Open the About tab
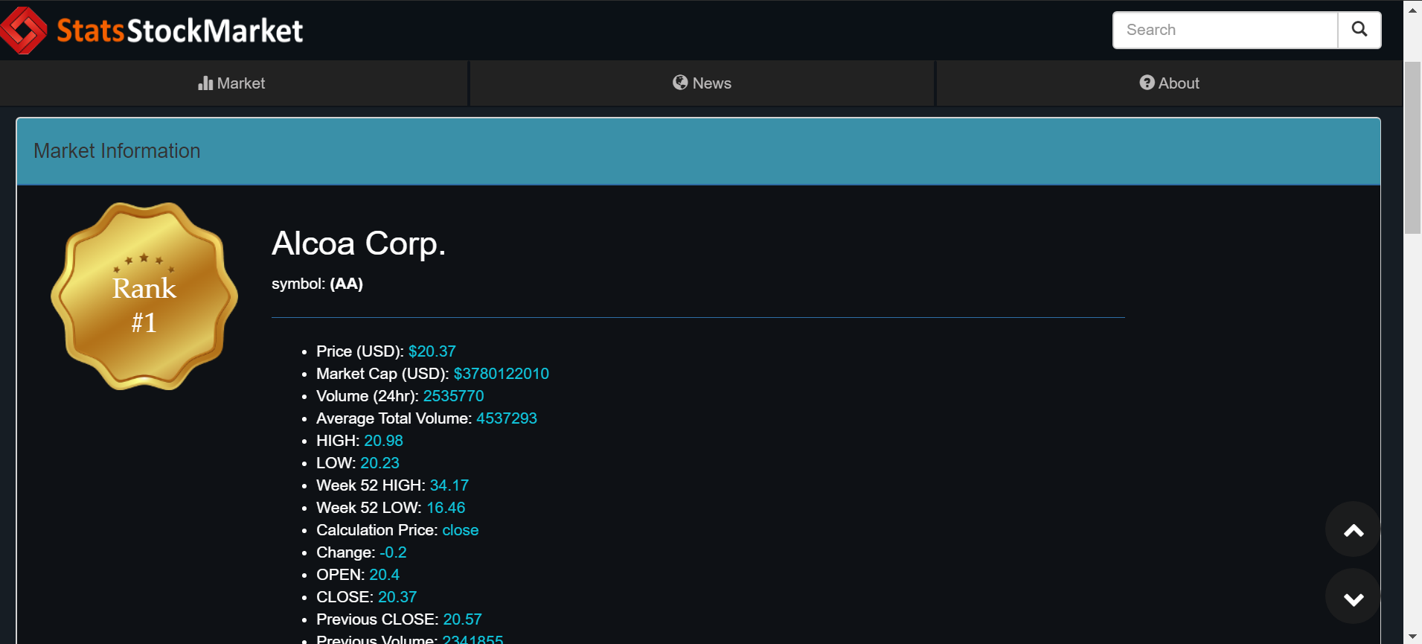The height and width of the screenshot is (644, 1422). click(x=1170, y=83)
